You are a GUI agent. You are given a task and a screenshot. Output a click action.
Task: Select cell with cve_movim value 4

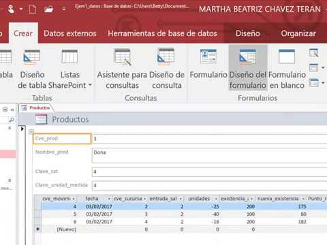(x=59, y=207)
